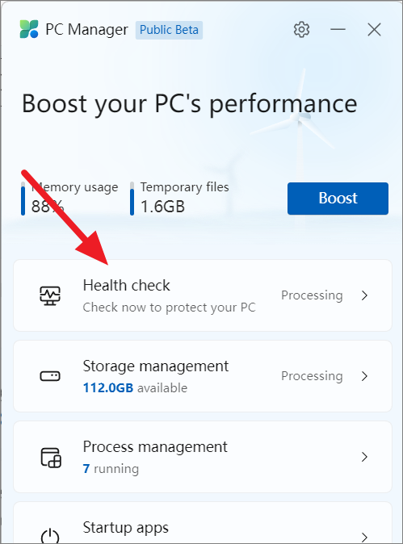The height and width of the screenshot is (544, 403).
Task: Minimize the PC Manager window
Action: pyautogui.click(x=338, y=30)
